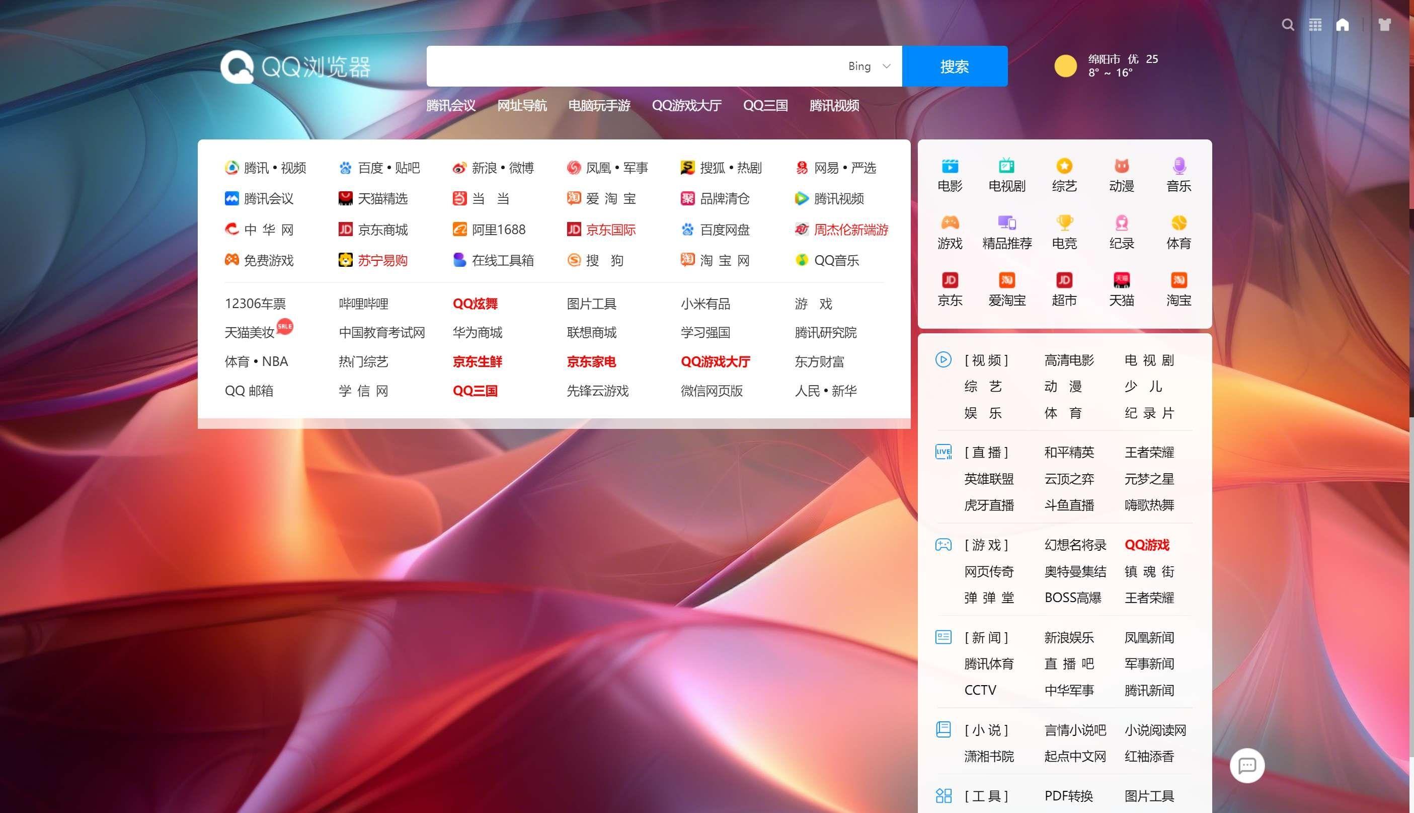The height and width of the screenshot is (813, 1414).
Task: Open the 游戏 gamepad icon
Action: click(950, 224)
